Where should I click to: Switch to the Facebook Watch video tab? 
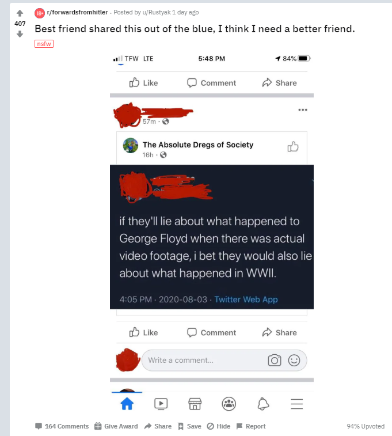[x=161, y=404]
